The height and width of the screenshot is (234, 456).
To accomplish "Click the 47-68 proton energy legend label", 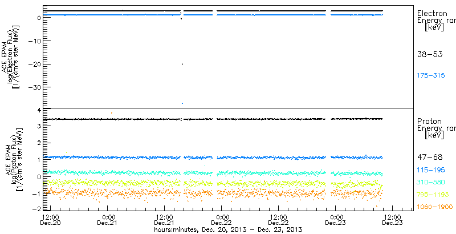I will [x=430, y=158].
